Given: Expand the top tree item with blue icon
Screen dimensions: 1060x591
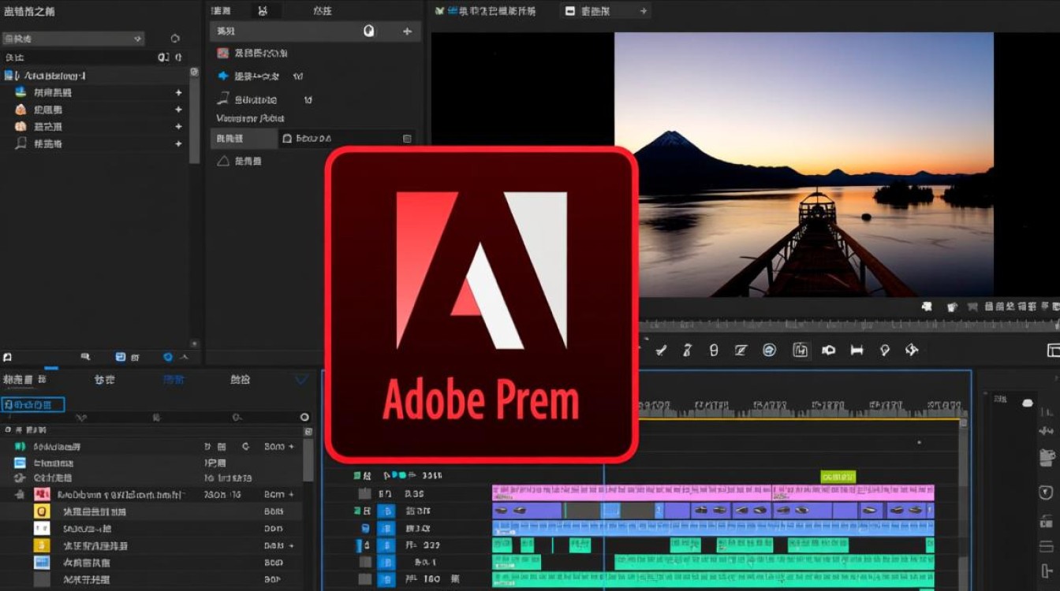Looking at the screenshot, I should [x=10, y=76].
